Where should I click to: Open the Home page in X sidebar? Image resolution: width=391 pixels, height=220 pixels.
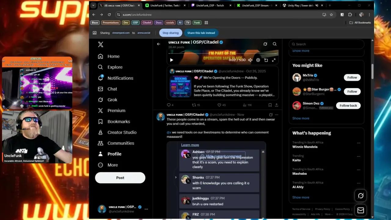(x=109, y=56)
